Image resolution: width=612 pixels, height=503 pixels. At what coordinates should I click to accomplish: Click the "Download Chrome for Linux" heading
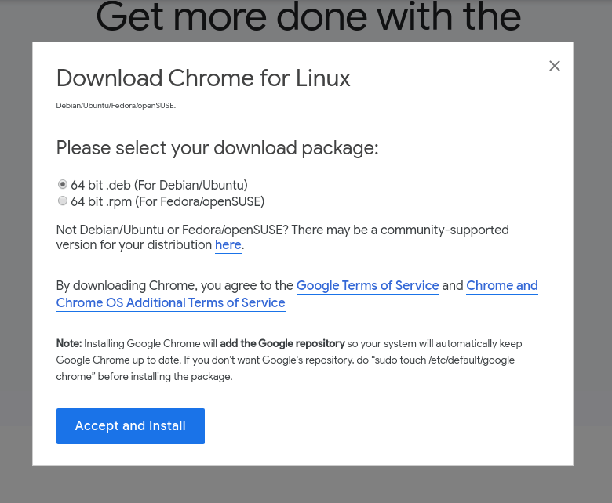[x=203, y=78]
